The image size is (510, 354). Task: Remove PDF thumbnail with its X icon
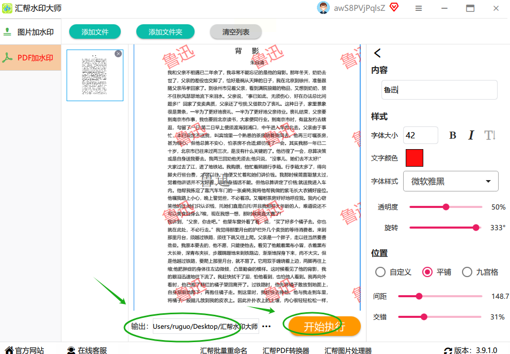click(118, 54)
